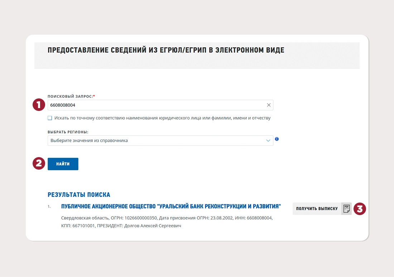Select the ПОИСКОВЫЙ ЗАПРОС field label
Viewport: 394px width, 277px height.
click(71, 96)
